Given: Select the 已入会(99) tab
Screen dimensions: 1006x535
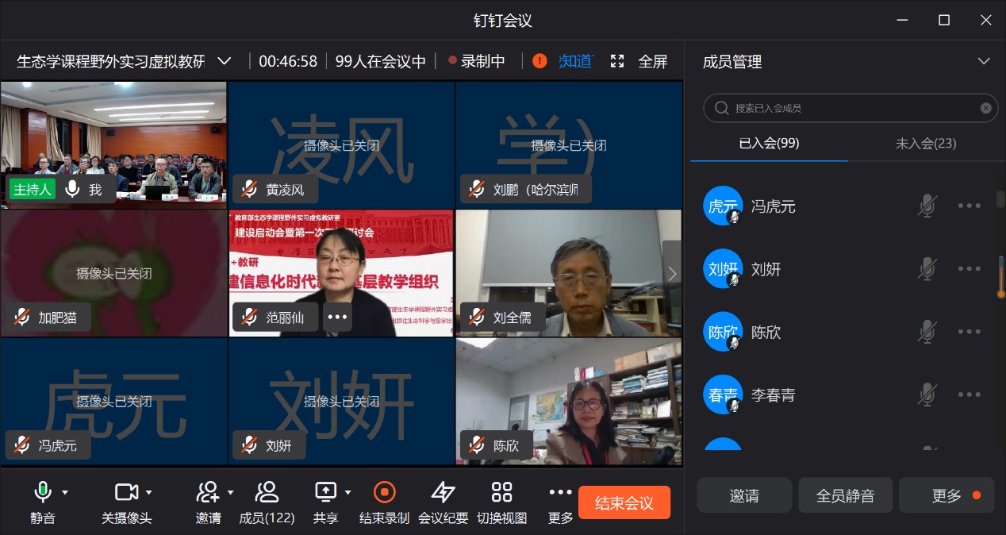Looking at the screenshot, I should (x=769, y=144).
